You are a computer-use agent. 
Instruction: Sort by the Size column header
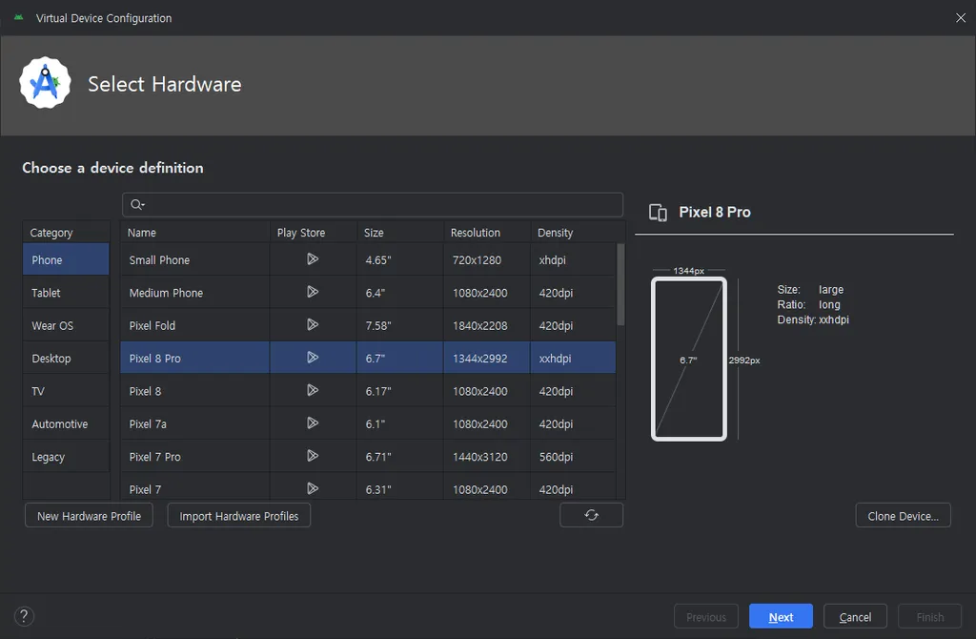(400, 233)
